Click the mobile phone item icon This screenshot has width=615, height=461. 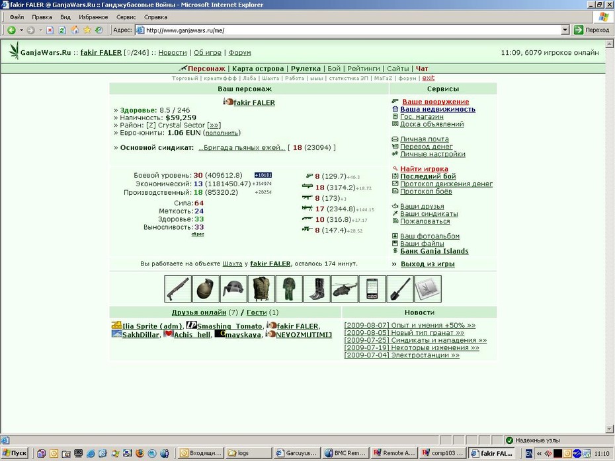(372, 289)
